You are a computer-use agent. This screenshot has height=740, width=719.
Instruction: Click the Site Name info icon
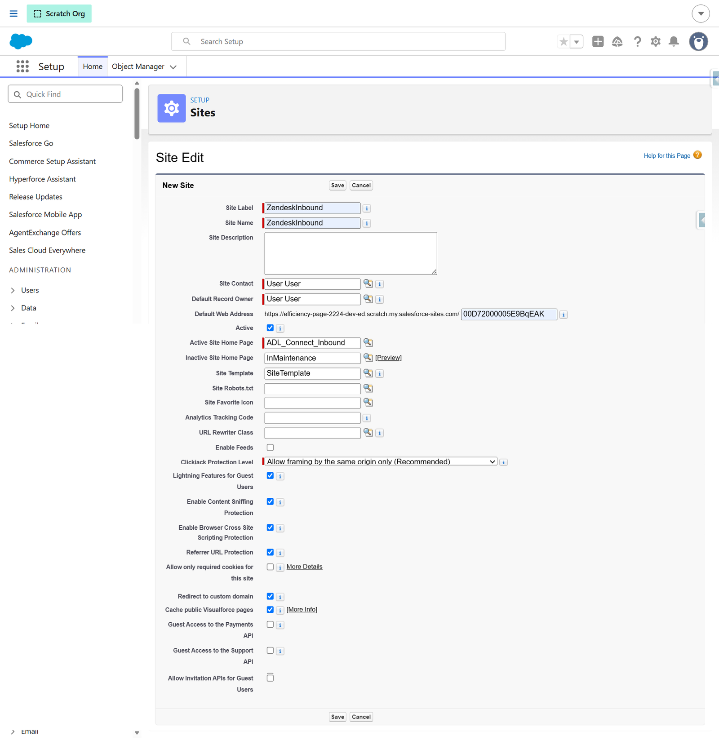coord(367,223)
